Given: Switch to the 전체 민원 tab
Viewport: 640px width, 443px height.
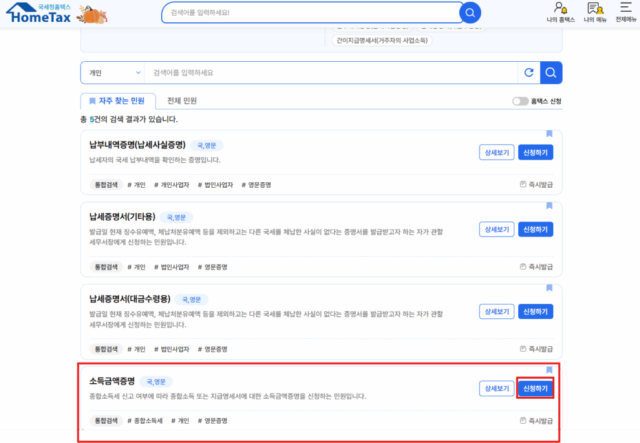Looking at the screenshot, I should coord(182,100).
